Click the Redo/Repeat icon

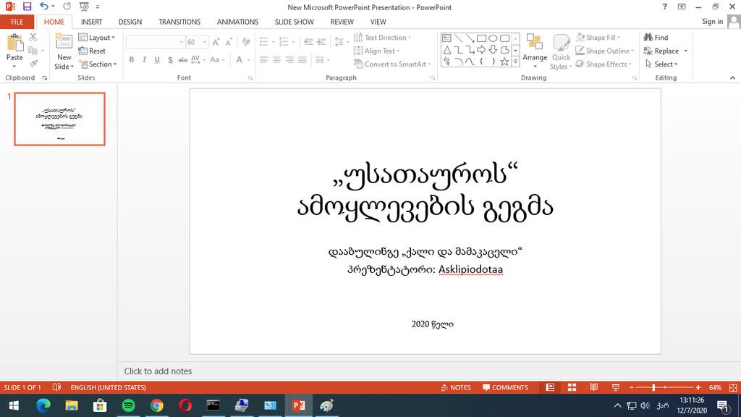pos(67,7)
